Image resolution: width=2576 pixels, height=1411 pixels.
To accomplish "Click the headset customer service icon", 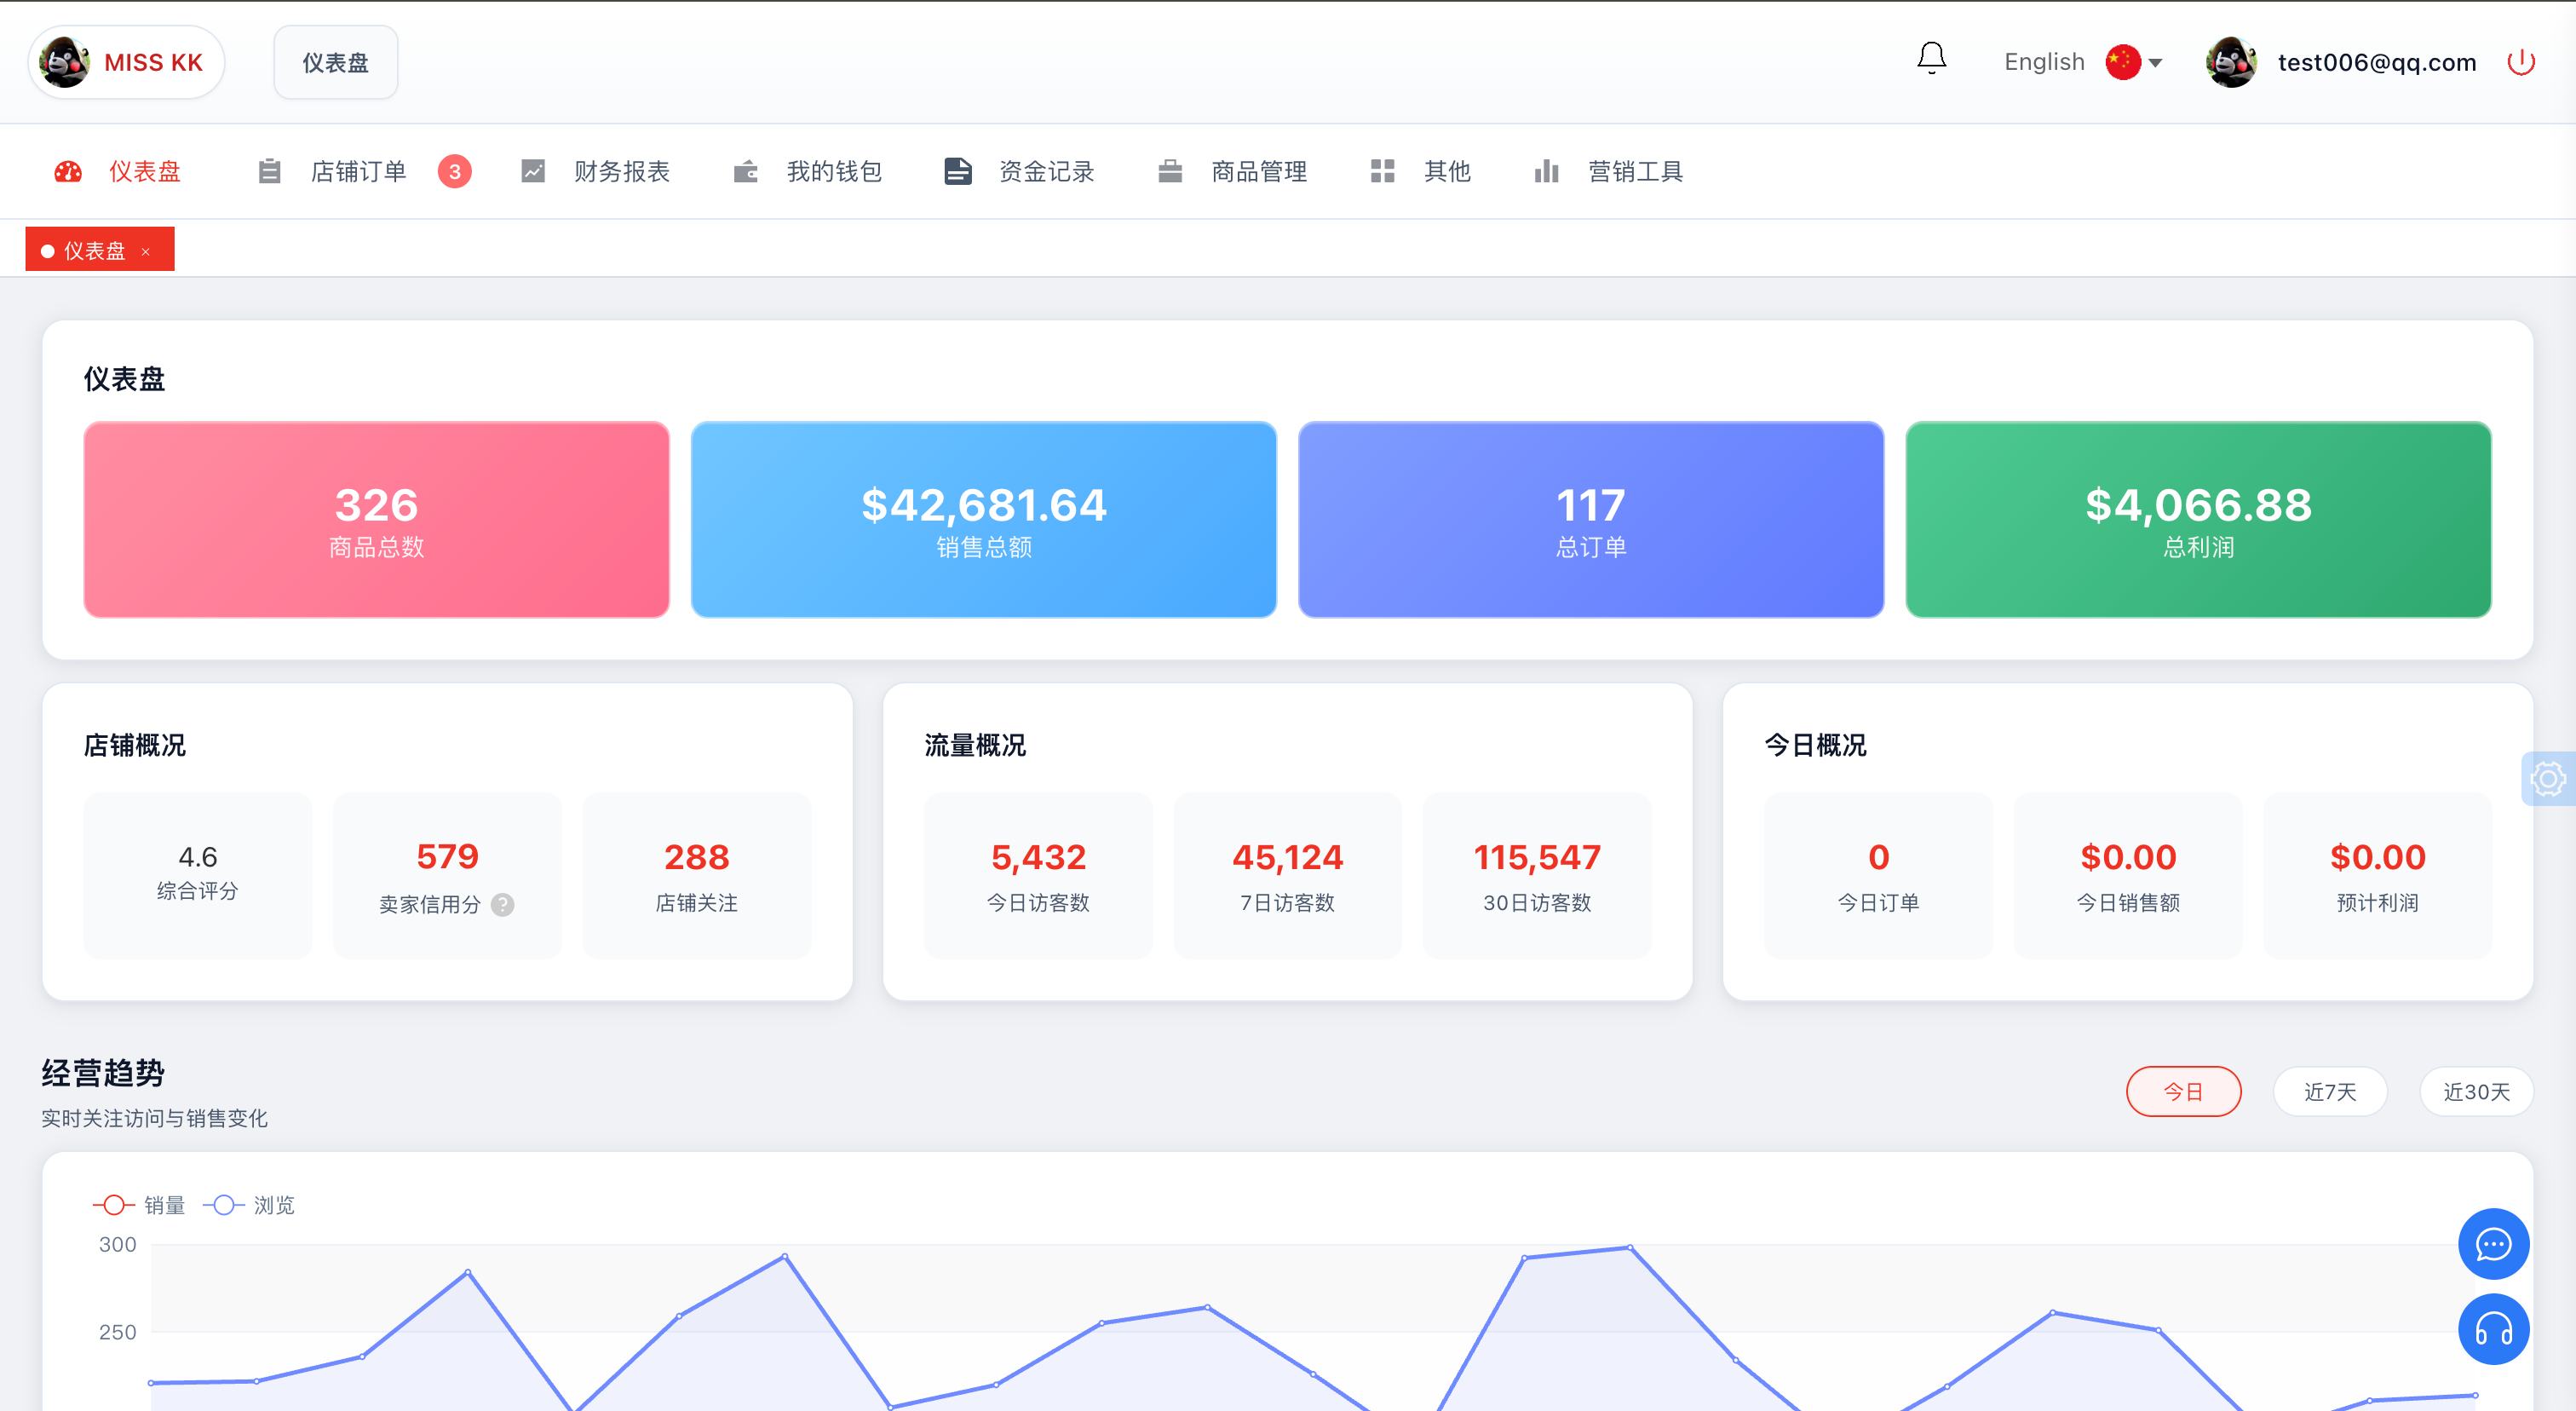I will pos(2493,1329).
